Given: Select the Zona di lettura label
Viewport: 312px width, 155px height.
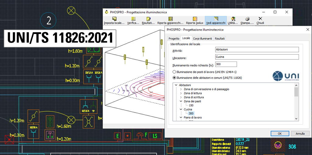Looking at the screenshot, I should tap(193, 93).
